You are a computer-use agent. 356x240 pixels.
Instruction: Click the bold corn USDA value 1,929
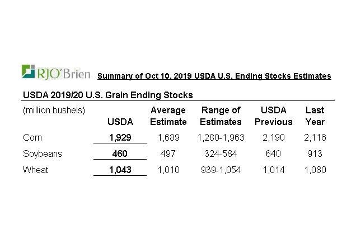(120, 137)
